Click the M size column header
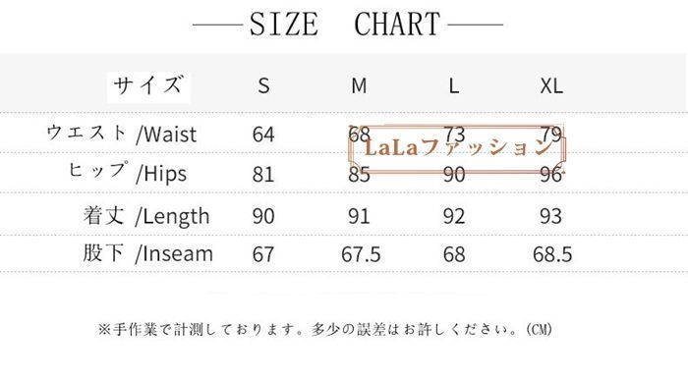Viewport: 688px width, 380px height. pos(359,85)
